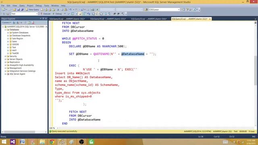Open the Help menu
The image size is (258, 145).
pos(63,6)
